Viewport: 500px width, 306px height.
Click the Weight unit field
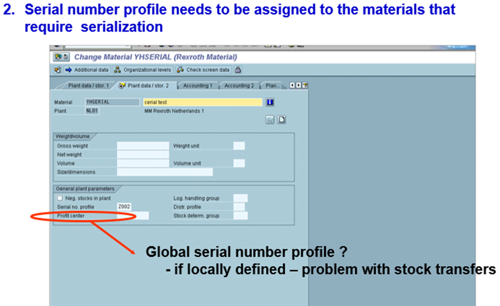239,146
